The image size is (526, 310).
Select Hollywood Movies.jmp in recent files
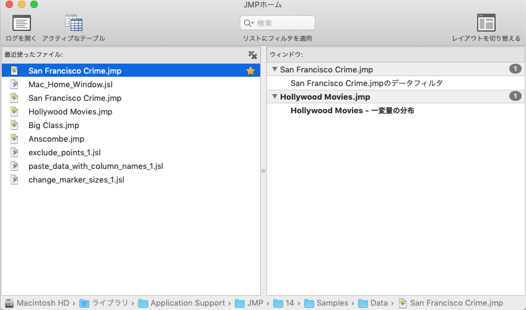(x=70, y=112)
